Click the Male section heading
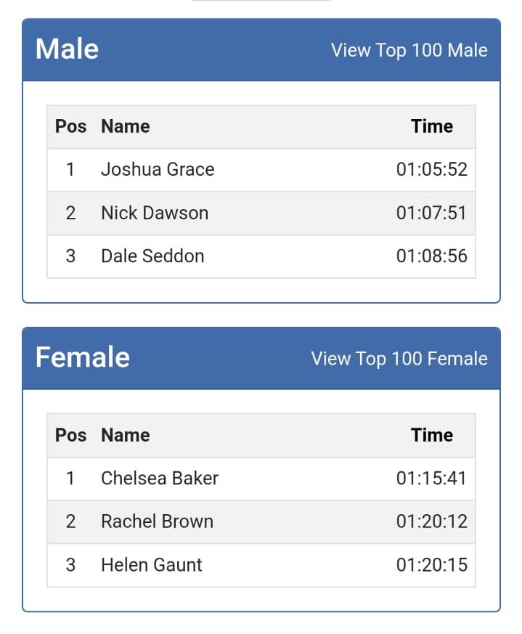The width and height of the screenshot is (522, 634). click(x=67, y=49)
